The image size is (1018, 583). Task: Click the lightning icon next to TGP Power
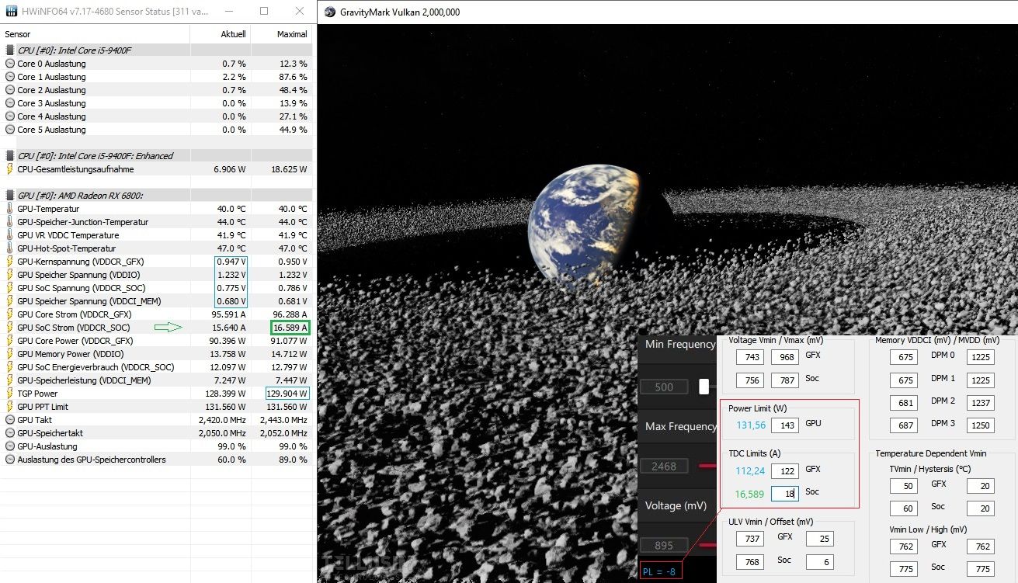click(x=10, y=394)
